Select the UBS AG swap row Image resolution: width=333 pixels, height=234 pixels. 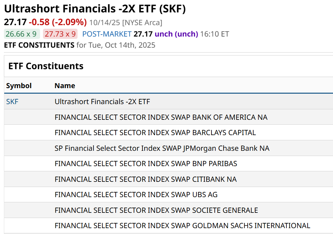pos(136,195)
